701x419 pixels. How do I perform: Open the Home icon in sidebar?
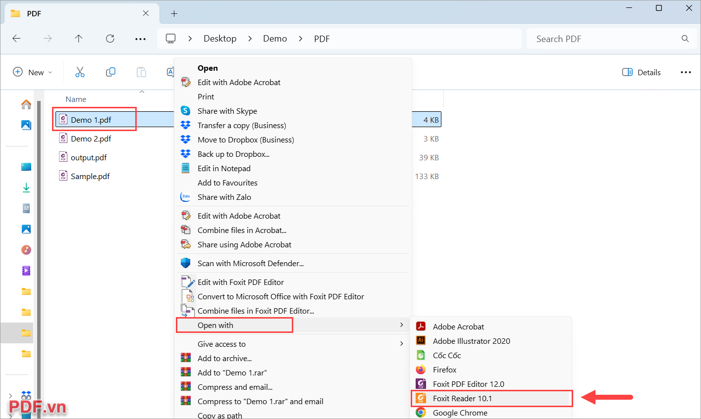pos(26,104)
